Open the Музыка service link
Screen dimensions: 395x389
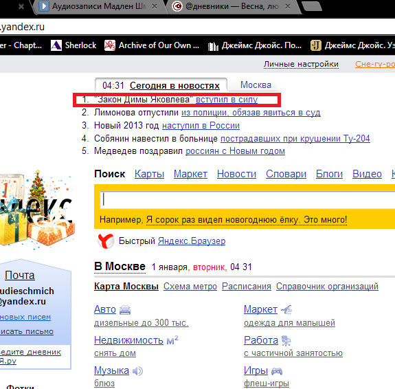[x=111, y=370]
